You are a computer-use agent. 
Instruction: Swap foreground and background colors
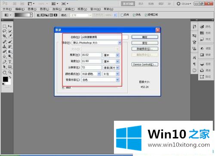(10, 77)
